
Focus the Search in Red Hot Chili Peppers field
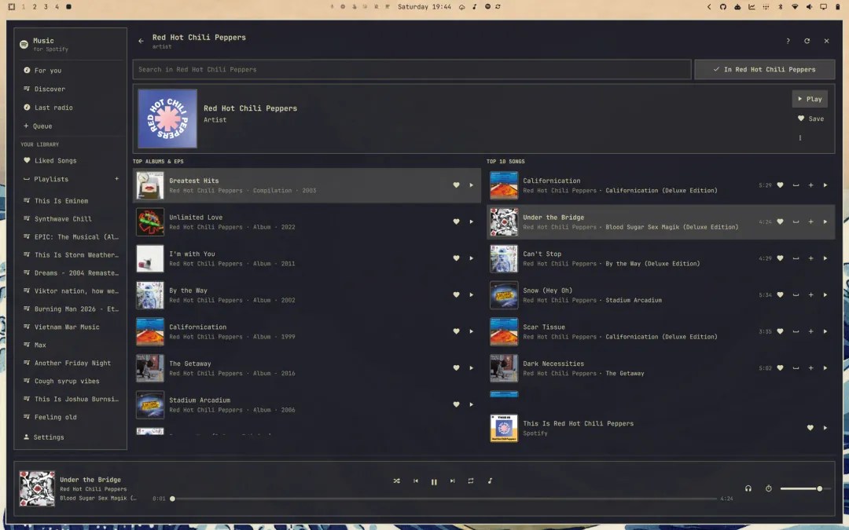(412, 69)
